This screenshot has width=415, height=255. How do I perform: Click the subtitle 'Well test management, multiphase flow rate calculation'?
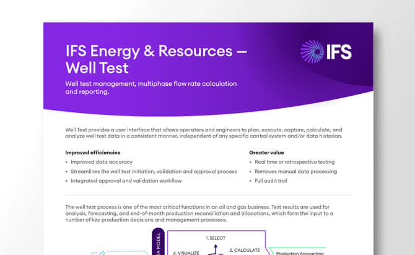[151, 84]
